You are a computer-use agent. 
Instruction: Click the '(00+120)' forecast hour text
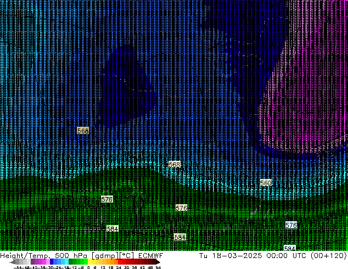(328, 256)
